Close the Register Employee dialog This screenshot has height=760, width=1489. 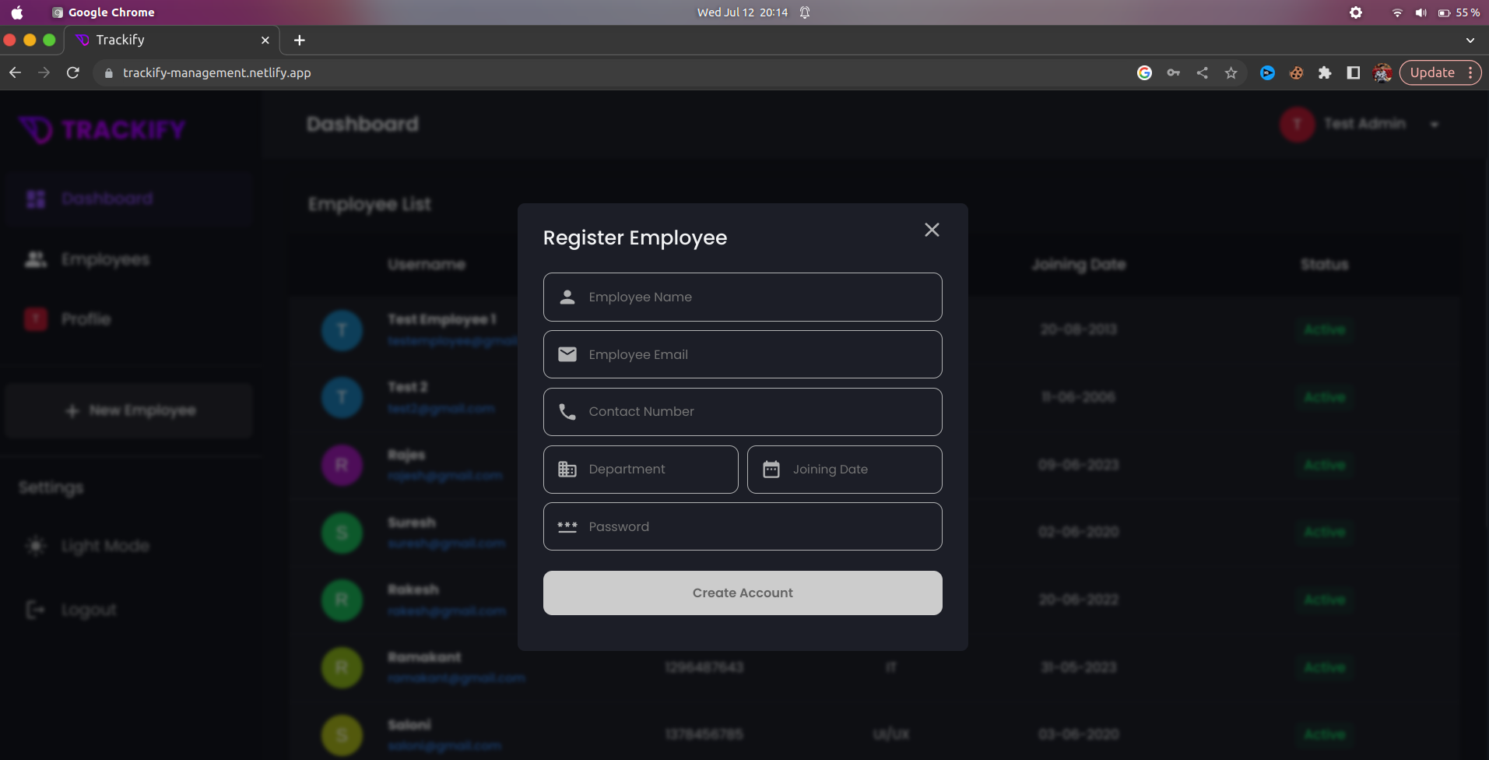(x=932, y=230)
